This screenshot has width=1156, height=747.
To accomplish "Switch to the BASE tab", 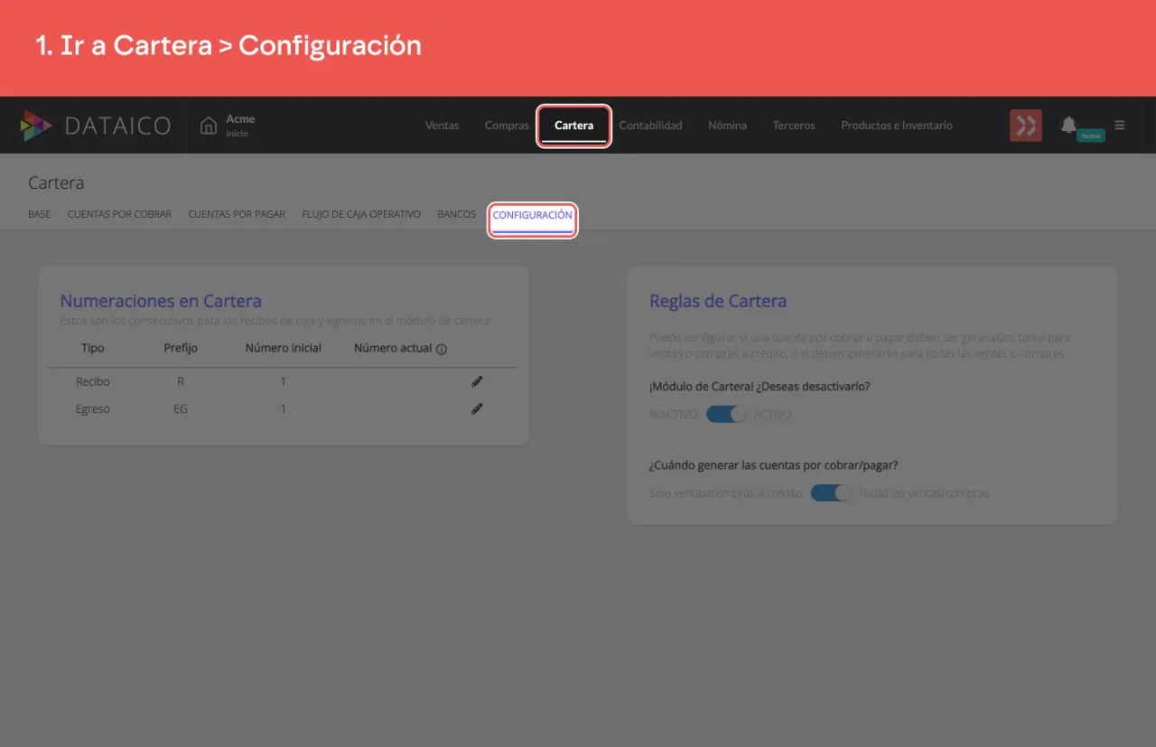I will [40, 215].
